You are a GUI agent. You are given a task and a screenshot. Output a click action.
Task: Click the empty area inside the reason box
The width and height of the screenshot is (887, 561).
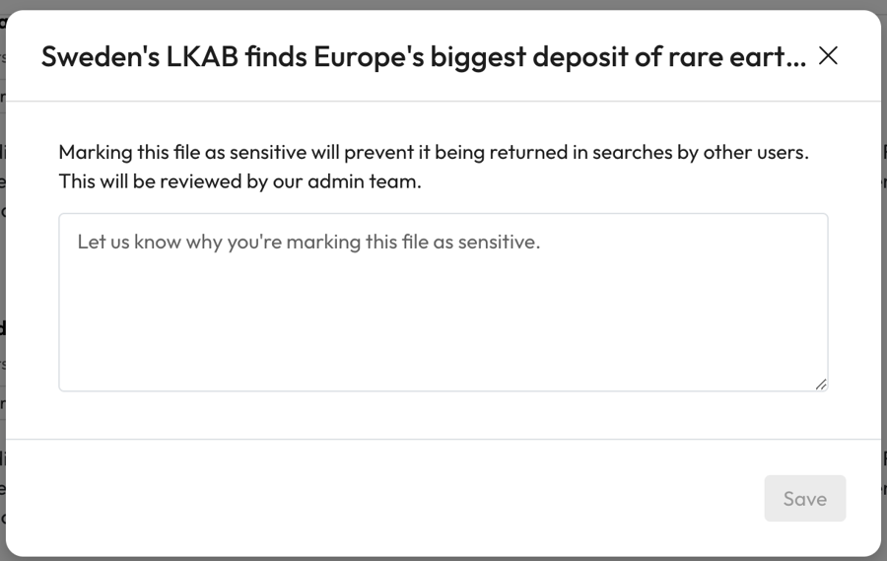click(443, 325)
